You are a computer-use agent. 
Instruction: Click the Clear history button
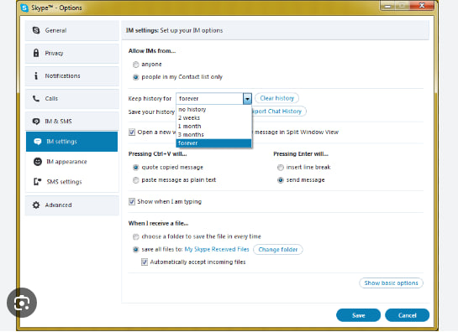click(x=277, y=98)
